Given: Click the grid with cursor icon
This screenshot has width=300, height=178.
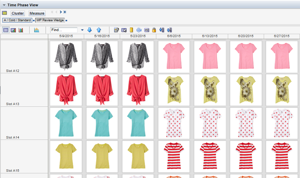Looking at the screenshot, I should [124, 30].
